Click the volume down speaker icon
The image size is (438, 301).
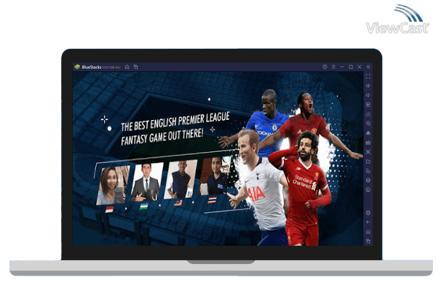click(368, 95)
